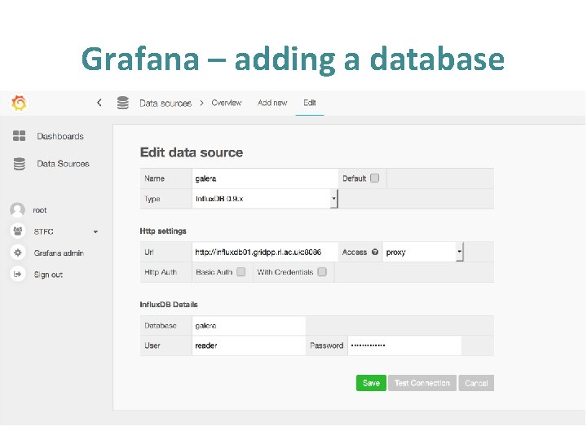The width and height of the screenshot is (587, 440).
Task: Focus the Password input field
Action: (404, 345)
